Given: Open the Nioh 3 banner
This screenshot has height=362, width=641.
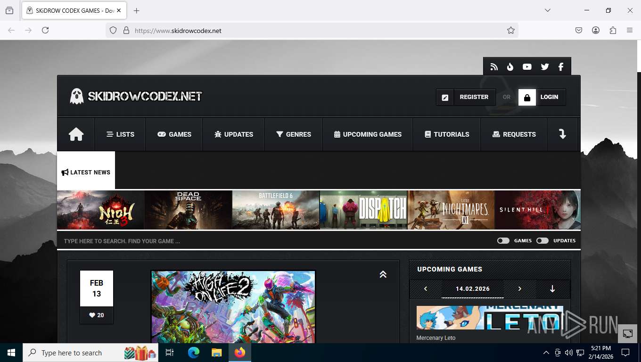Looking at the screenshot, I should [100, 210].
